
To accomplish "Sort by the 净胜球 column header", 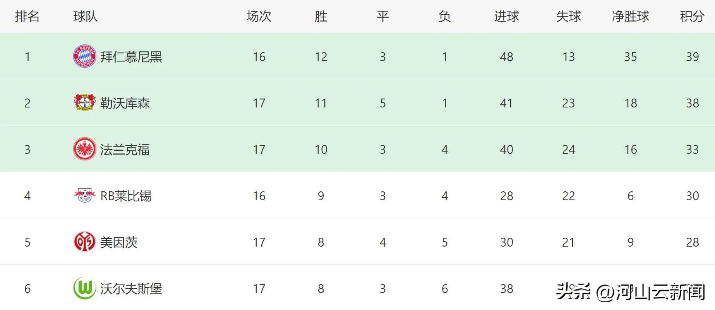I will pyautogui.click(x=630, y=16).
